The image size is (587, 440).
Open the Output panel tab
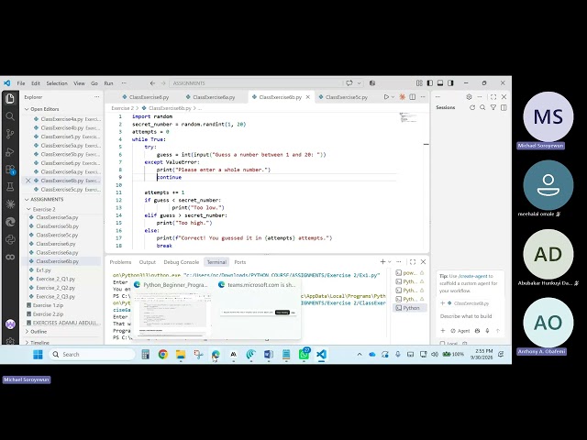pos(147,262)
